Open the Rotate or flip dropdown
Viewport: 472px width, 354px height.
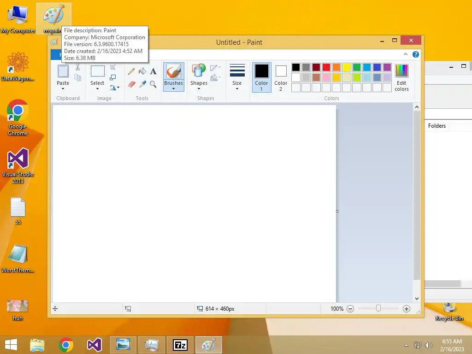pyautogui.click(x=114, y=88)
